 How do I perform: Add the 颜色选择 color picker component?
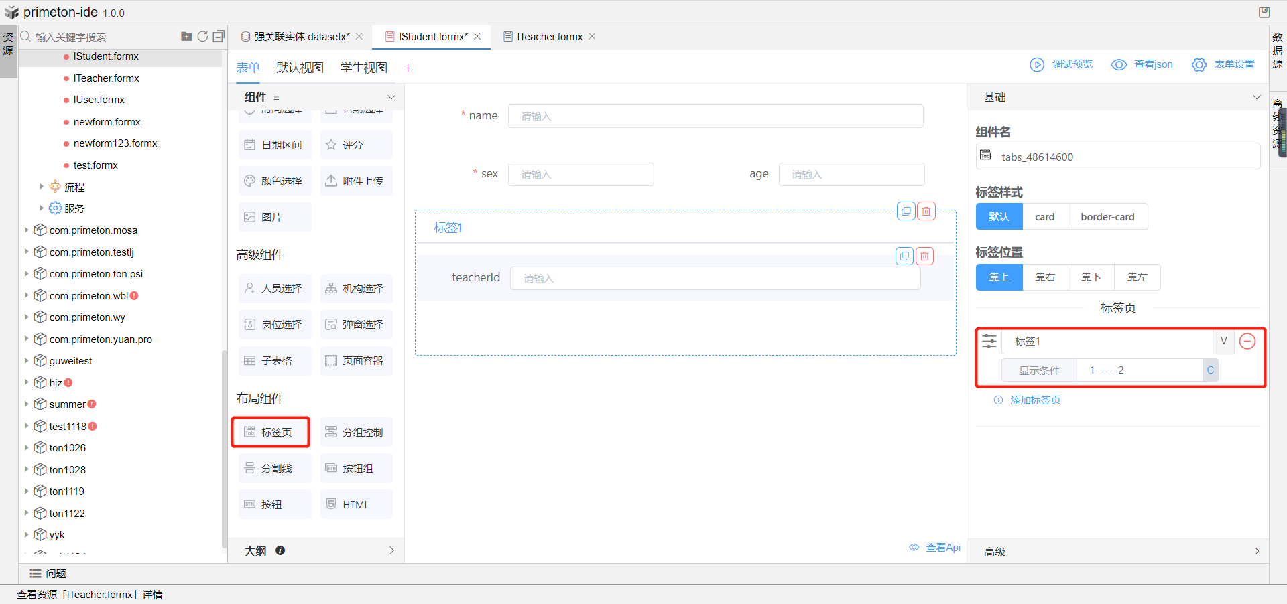(x=275, y=181)
